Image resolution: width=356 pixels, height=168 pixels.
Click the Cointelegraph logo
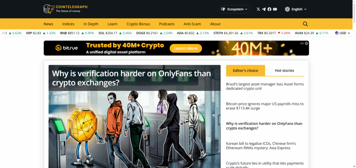coord(65,9)
